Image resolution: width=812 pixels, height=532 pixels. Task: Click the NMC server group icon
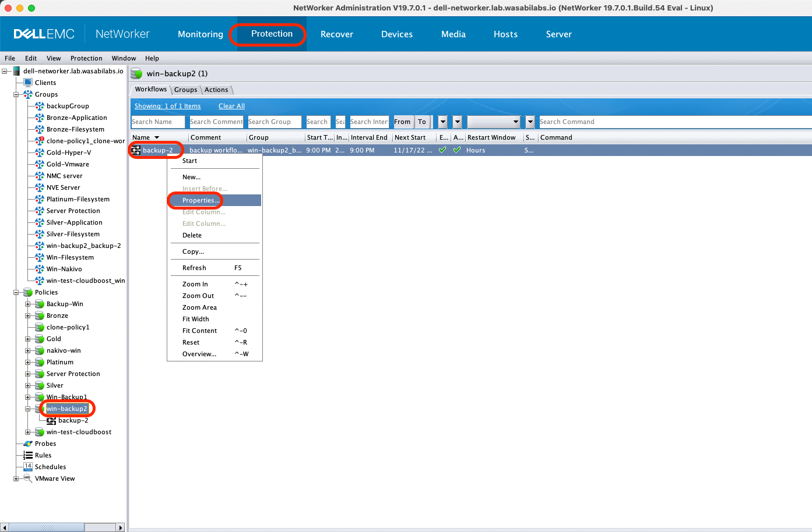click(40, 176)
